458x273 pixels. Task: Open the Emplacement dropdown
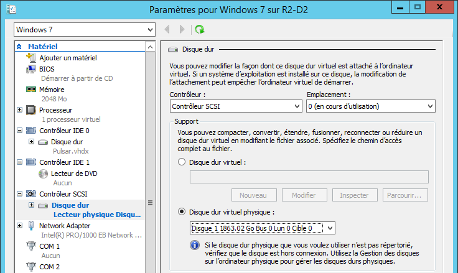[x=370, y=106]
